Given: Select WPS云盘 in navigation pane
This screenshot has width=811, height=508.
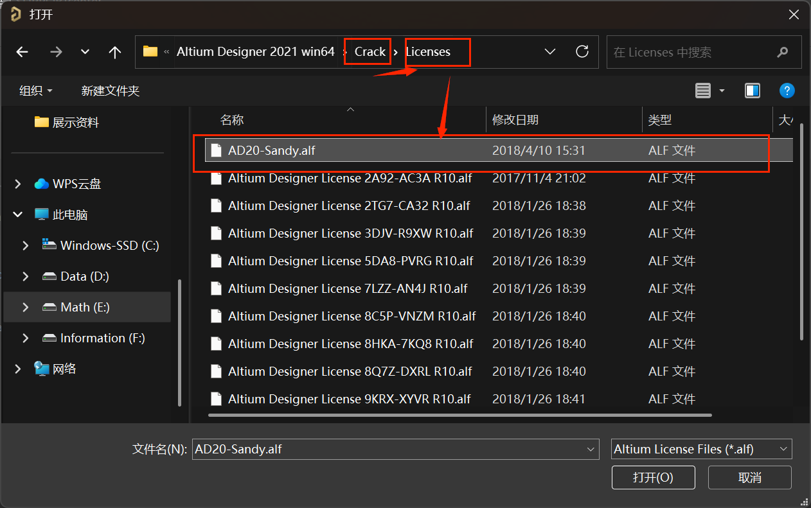Looking at the screenshot, I should (67, 184).
